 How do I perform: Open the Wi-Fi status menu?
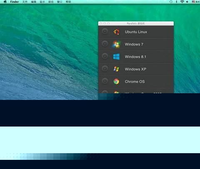pyautogui.click(x=182, y=2)
